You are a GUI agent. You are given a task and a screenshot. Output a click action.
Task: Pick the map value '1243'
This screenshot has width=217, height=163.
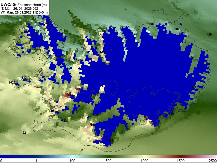[x=103, y=52]
